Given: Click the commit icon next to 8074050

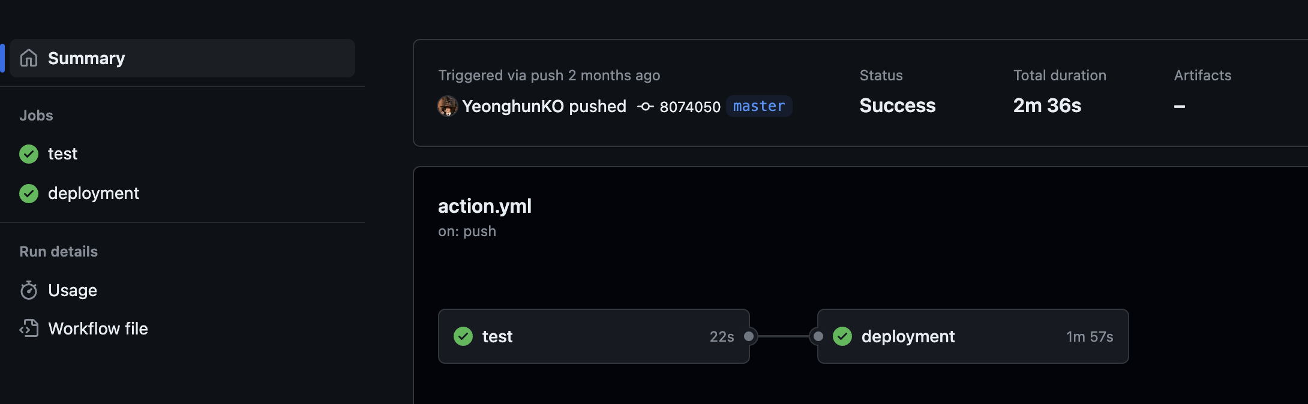Looking at the screenshot, I should [646, 107].
